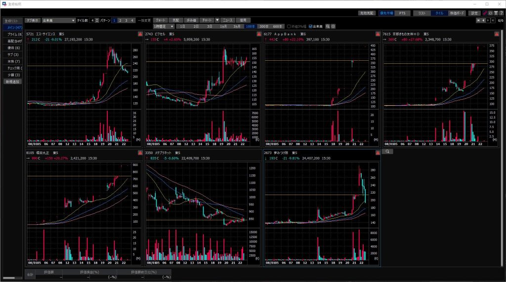This screenshot has width=506, height=282.
Task: Click the 設定 settings button
Action: point(474,13)
